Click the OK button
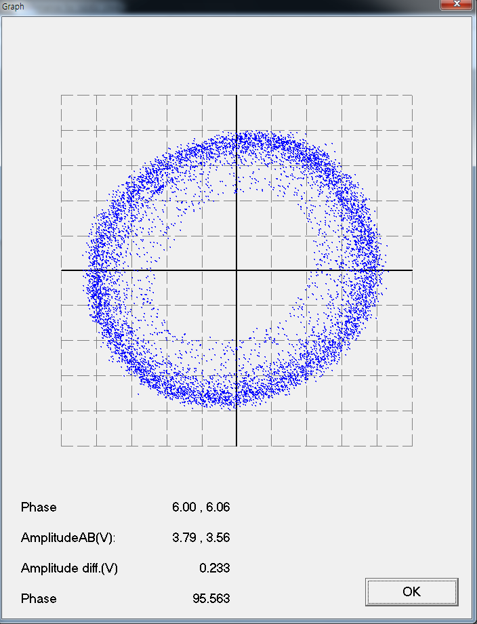 pyautogui.click(x=411, y=591)
